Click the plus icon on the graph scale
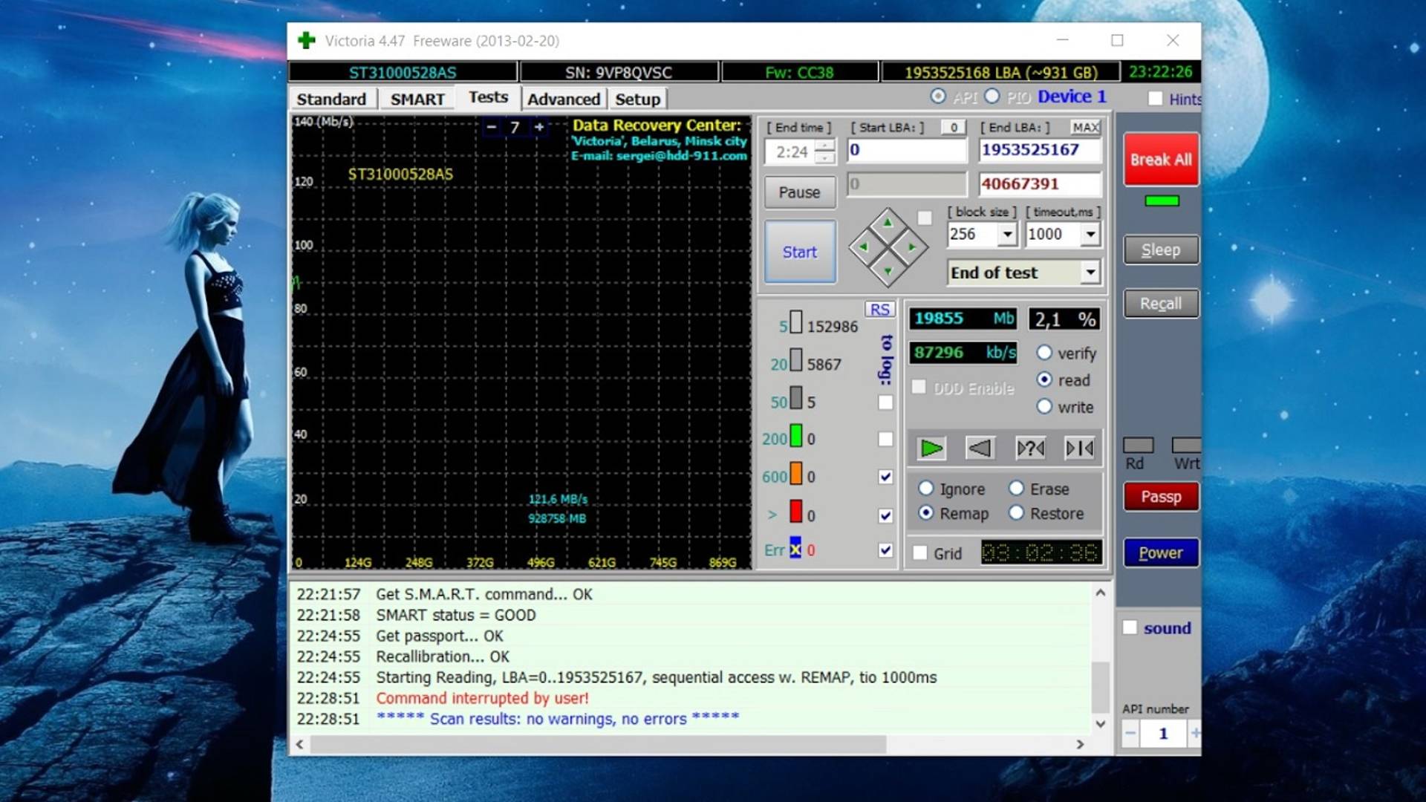Viewport: 1426px width, 802px height. click(x=539, y=127)
